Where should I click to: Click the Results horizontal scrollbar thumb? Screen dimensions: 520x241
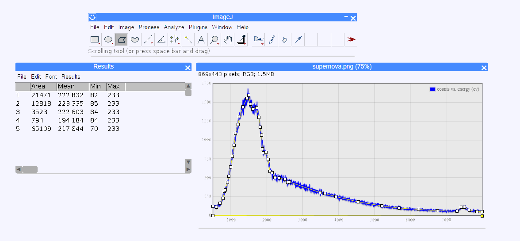pos(30,169)
